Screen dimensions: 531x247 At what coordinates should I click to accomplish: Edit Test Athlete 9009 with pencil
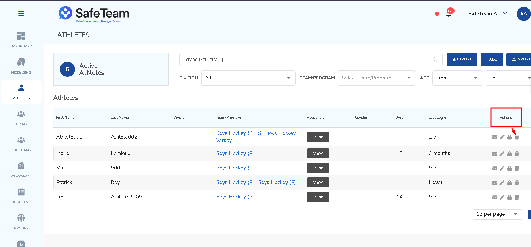502,197
